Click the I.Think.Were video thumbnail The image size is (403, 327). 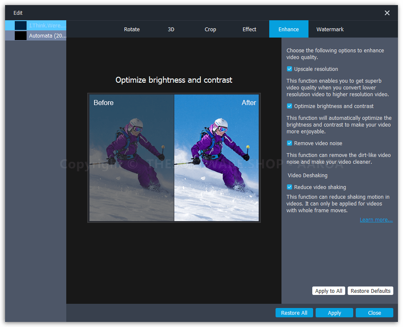[21, 25]
